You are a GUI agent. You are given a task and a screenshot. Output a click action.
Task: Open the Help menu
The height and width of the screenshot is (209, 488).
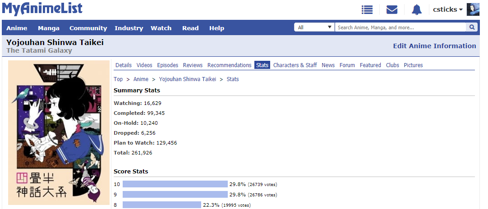tap(216, 28)
